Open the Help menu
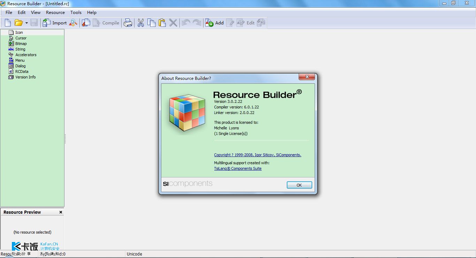 pyautogui.click(x=92, y=13)
